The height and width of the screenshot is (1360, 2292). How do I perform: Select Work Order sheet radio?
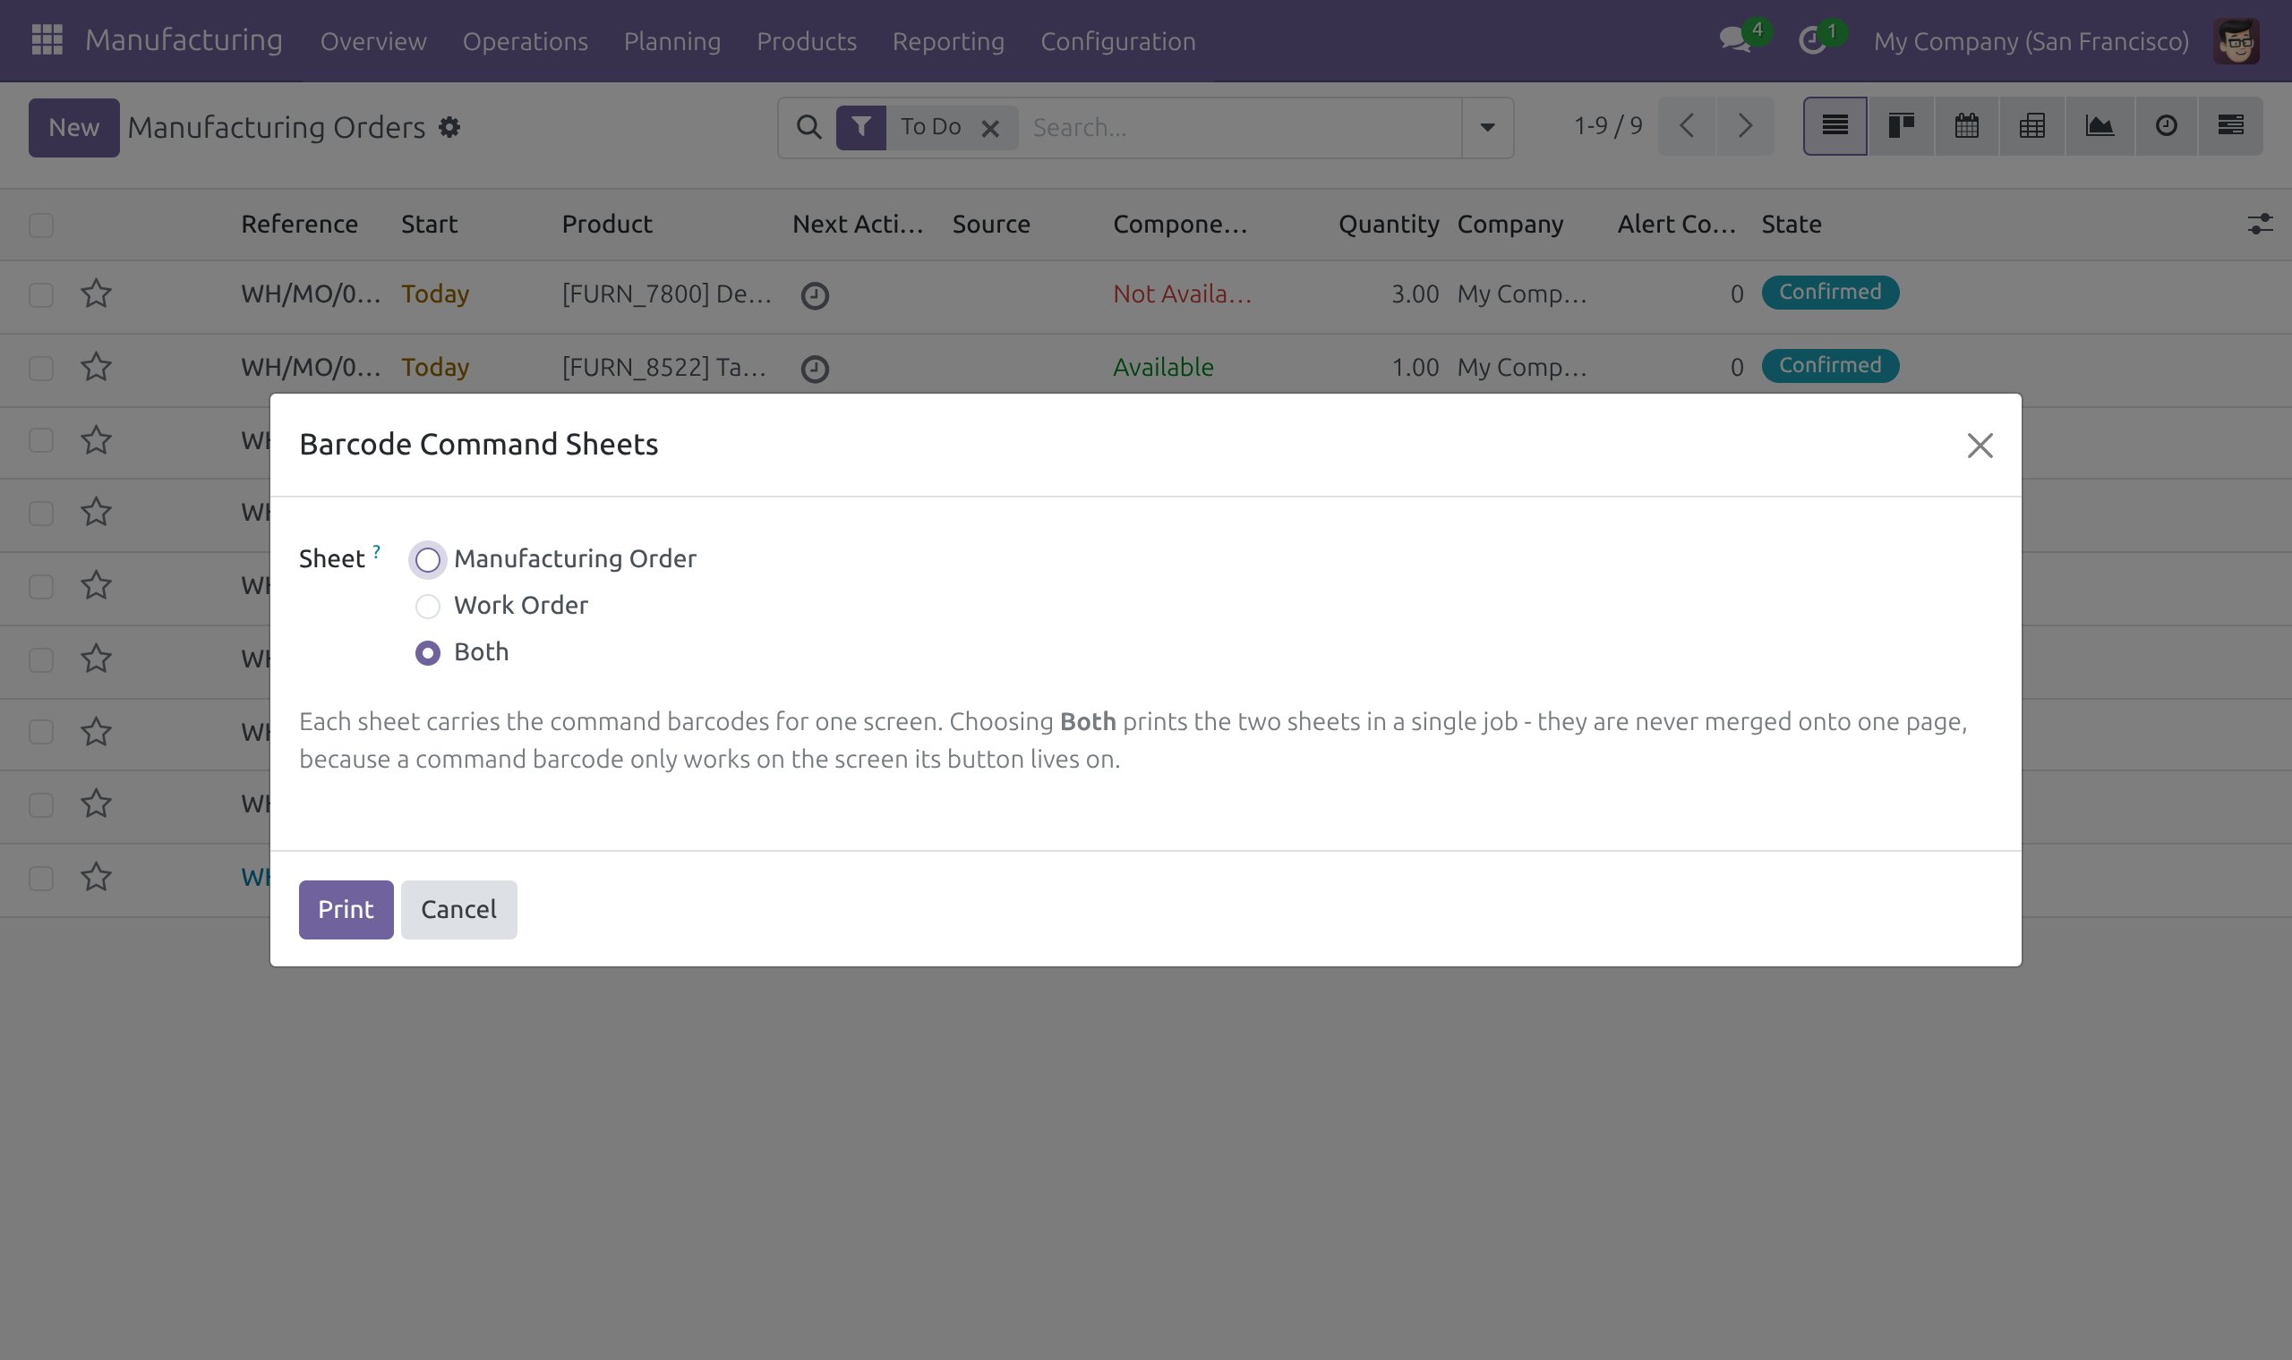pyautogui.click(x=427, y=607)
